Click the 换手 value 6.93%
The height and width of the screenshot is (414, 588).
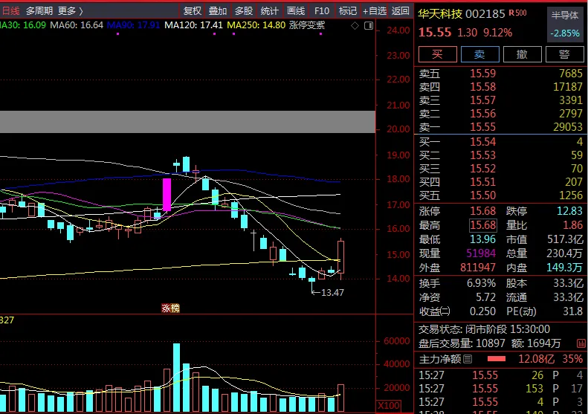click(x=481, y=283)
